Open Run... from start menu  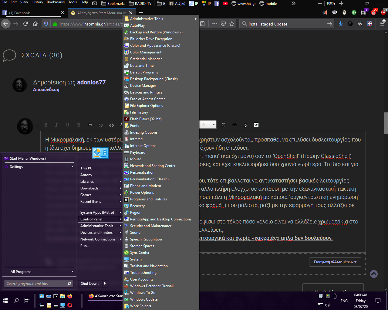85,246
